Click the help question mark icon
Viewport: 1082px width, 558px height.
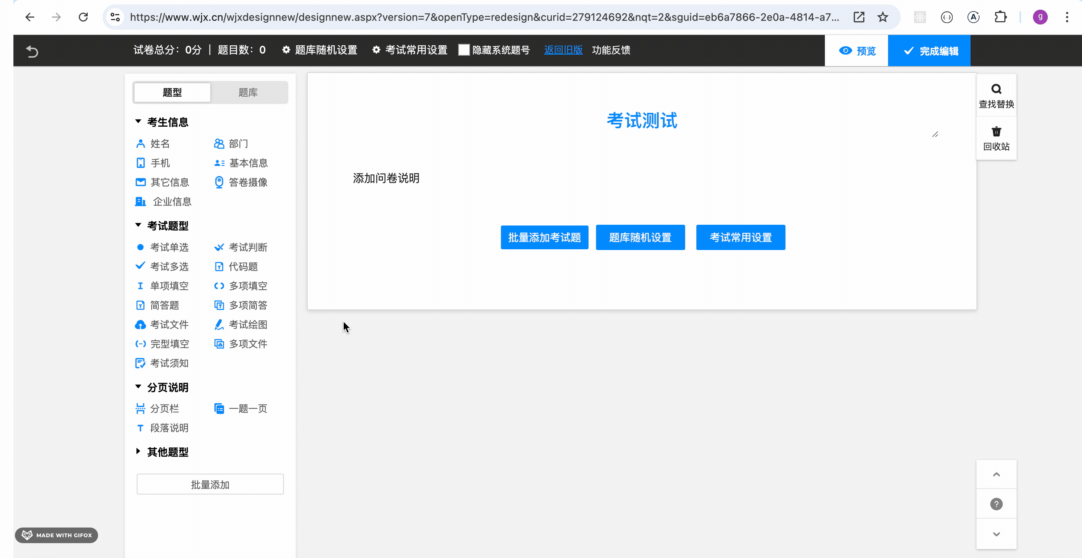click(996, 504)
